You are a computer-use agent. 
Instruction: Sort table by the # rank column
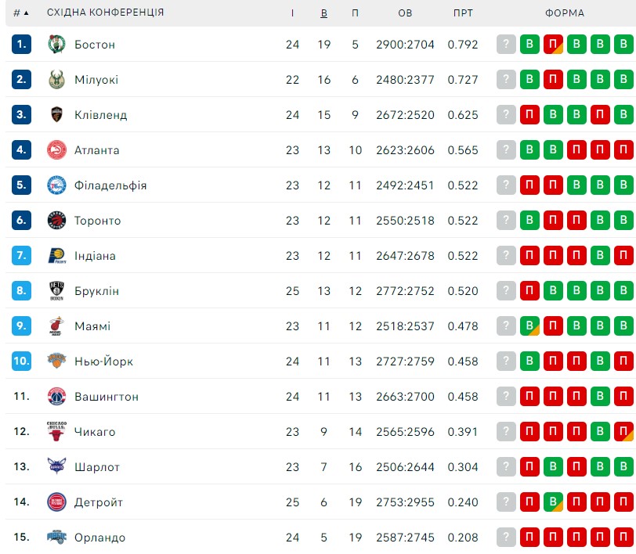coord(20,13)
